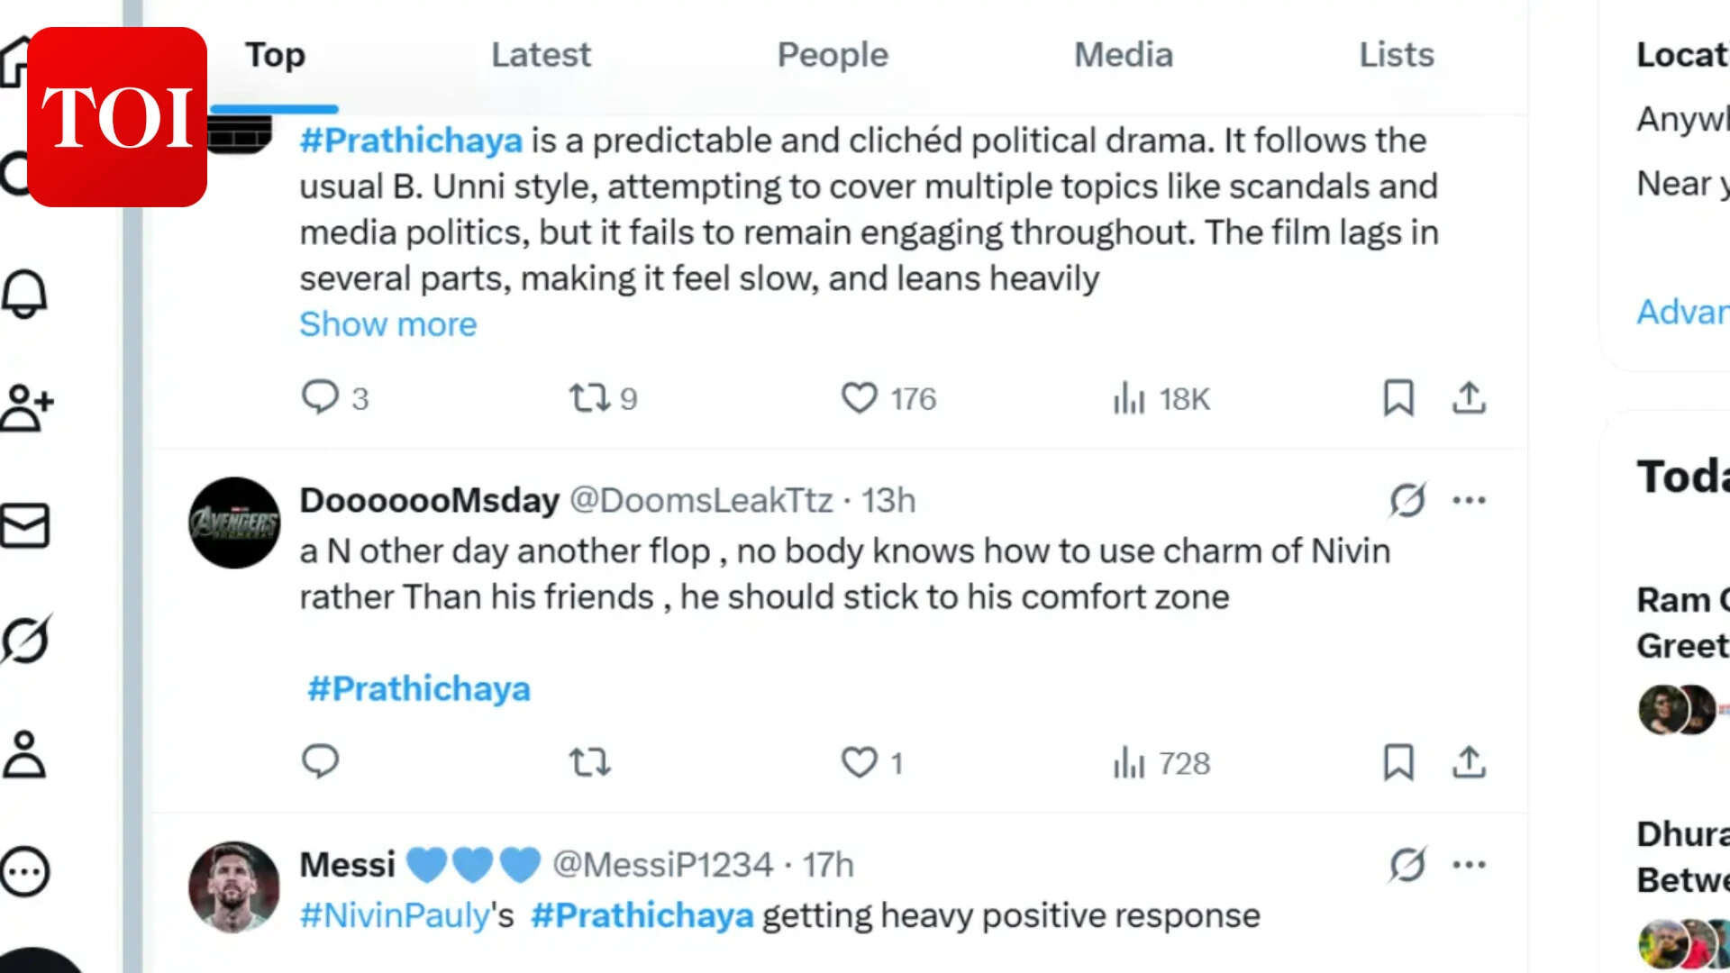Image resolution: width=1730 pixels, height=973 pixels.
Task: Share the tweet with 176 likes
Action: pyautogui.click(x=1469, y=397)
